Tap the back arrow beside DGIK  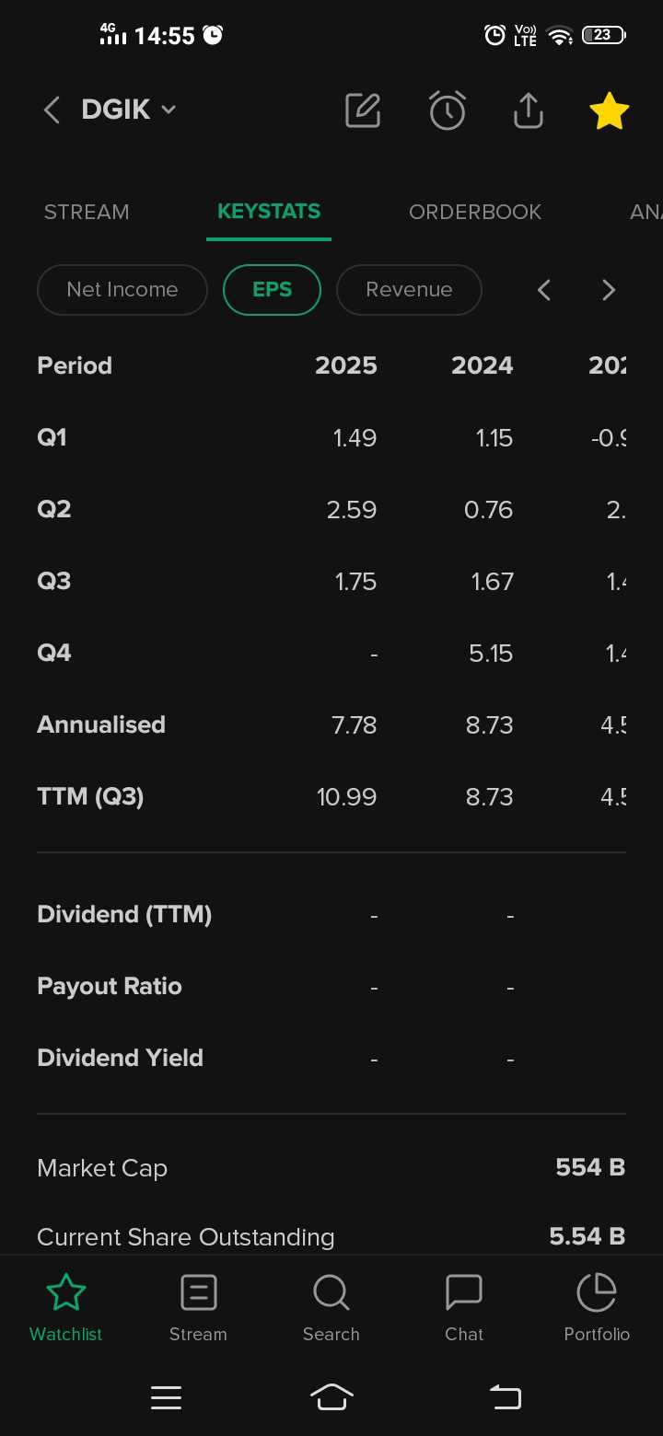coord(52,111)
